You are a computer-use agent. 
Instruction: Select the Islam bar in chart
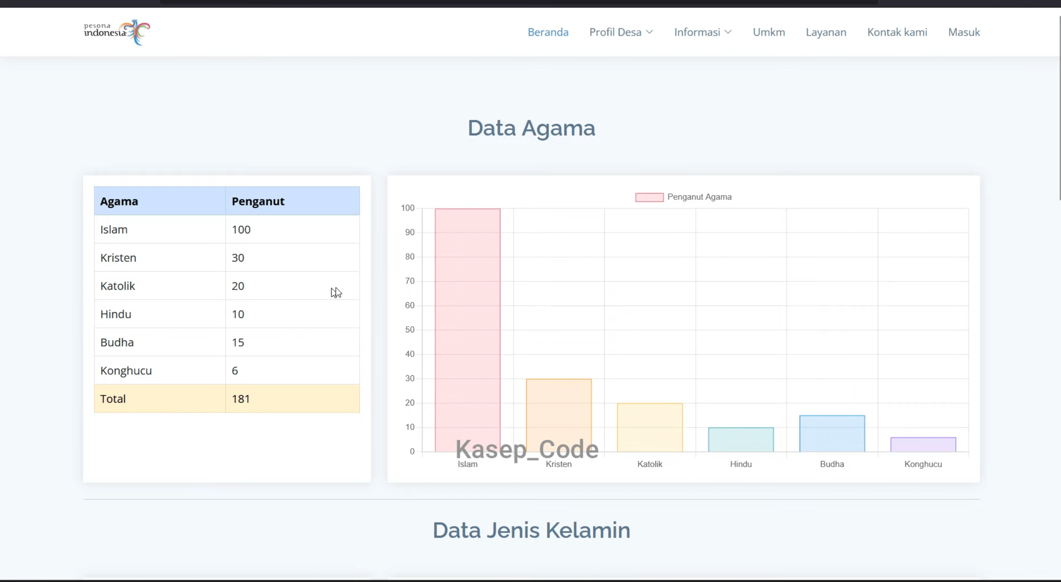[468, 330]
